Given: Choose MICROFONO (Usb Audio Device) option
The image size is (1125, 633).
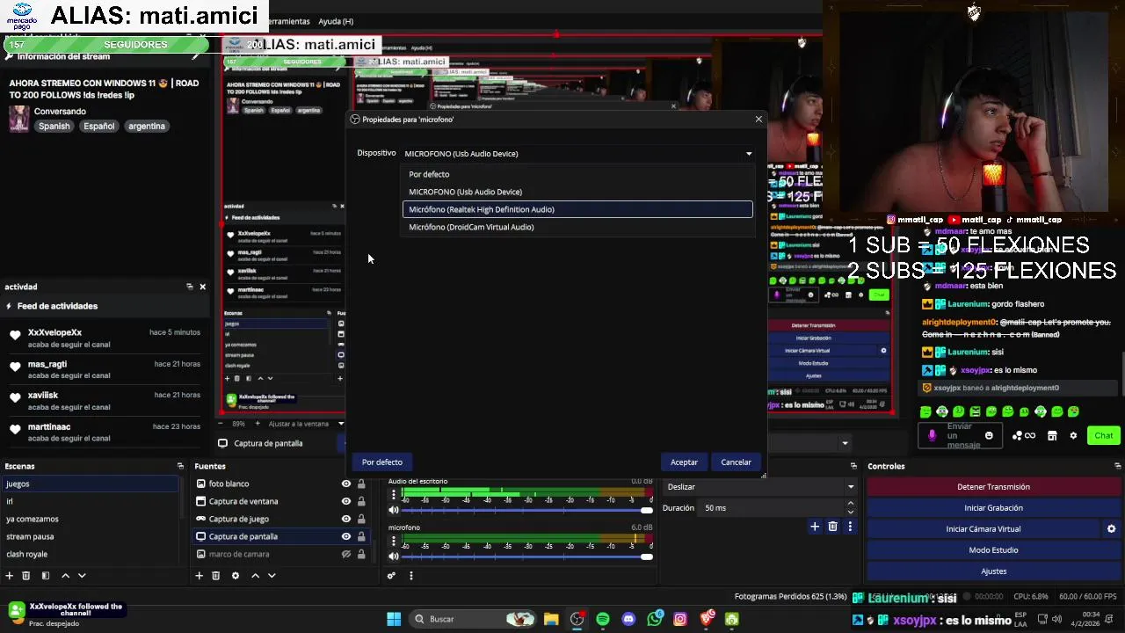Looking at the screenshot, I should click(577, 192).
